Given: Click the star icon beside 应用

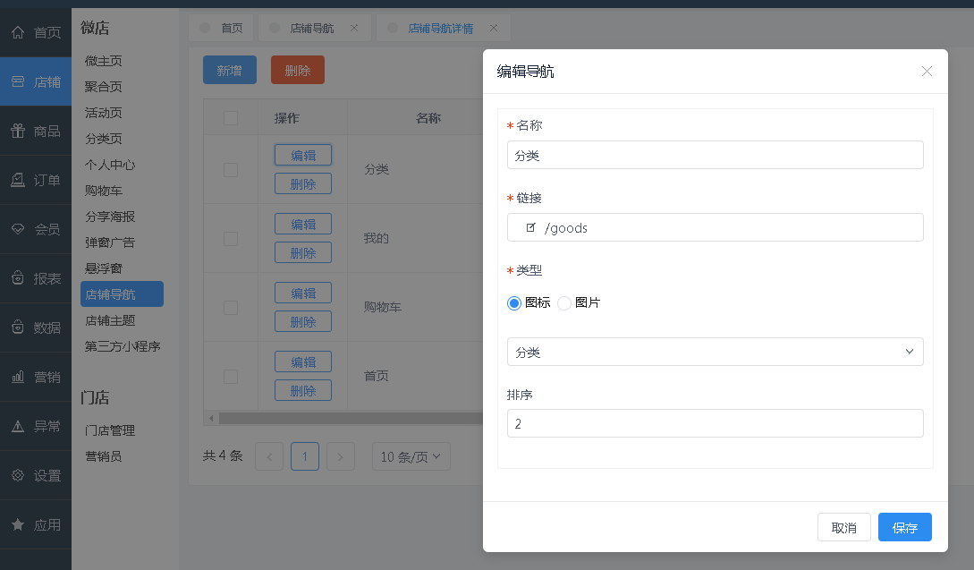Looking at the screenshot, I should click(x=18, y=524).
